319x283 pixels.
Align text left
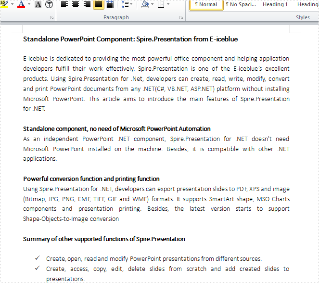[64, 4]
